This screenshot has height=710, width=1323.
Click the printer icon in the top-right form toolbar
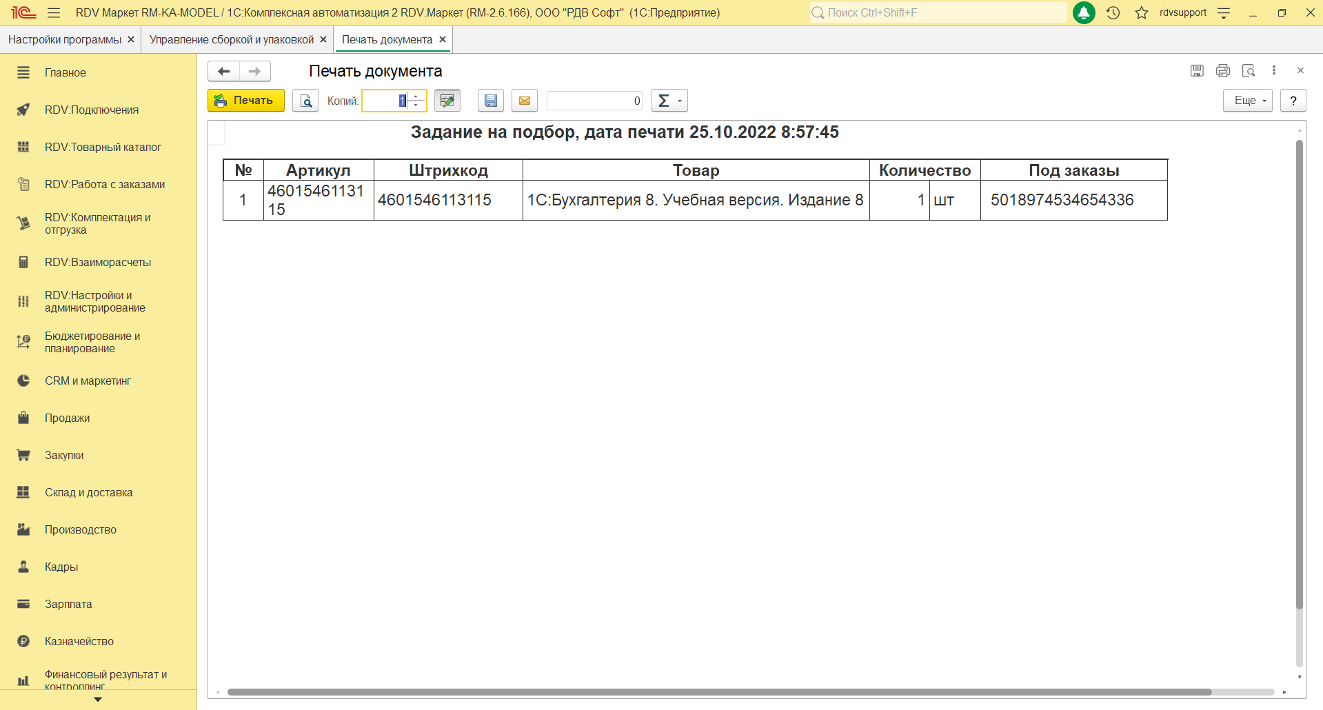click(x=1223, y=70)
